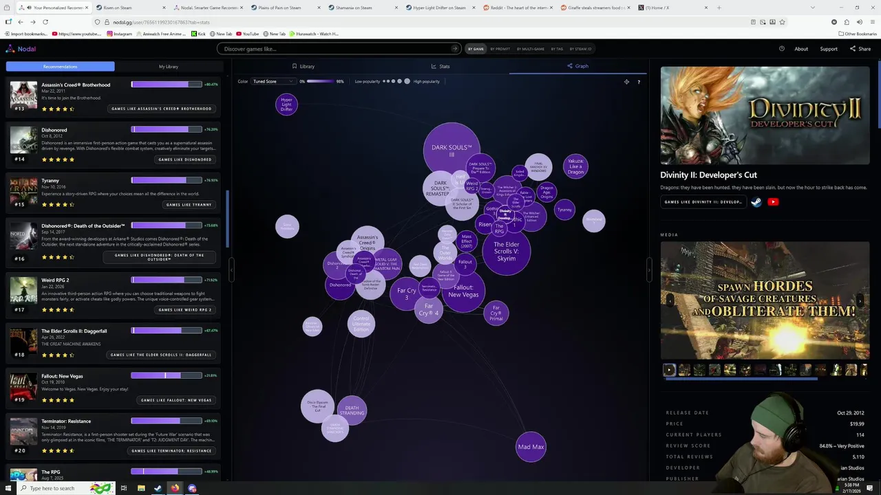Screen dimensions: 881x495
Task: Click the Death Stranding graph node
Action: click(352, 410)
